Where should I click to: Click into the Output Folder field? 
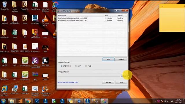pos(89,75)
